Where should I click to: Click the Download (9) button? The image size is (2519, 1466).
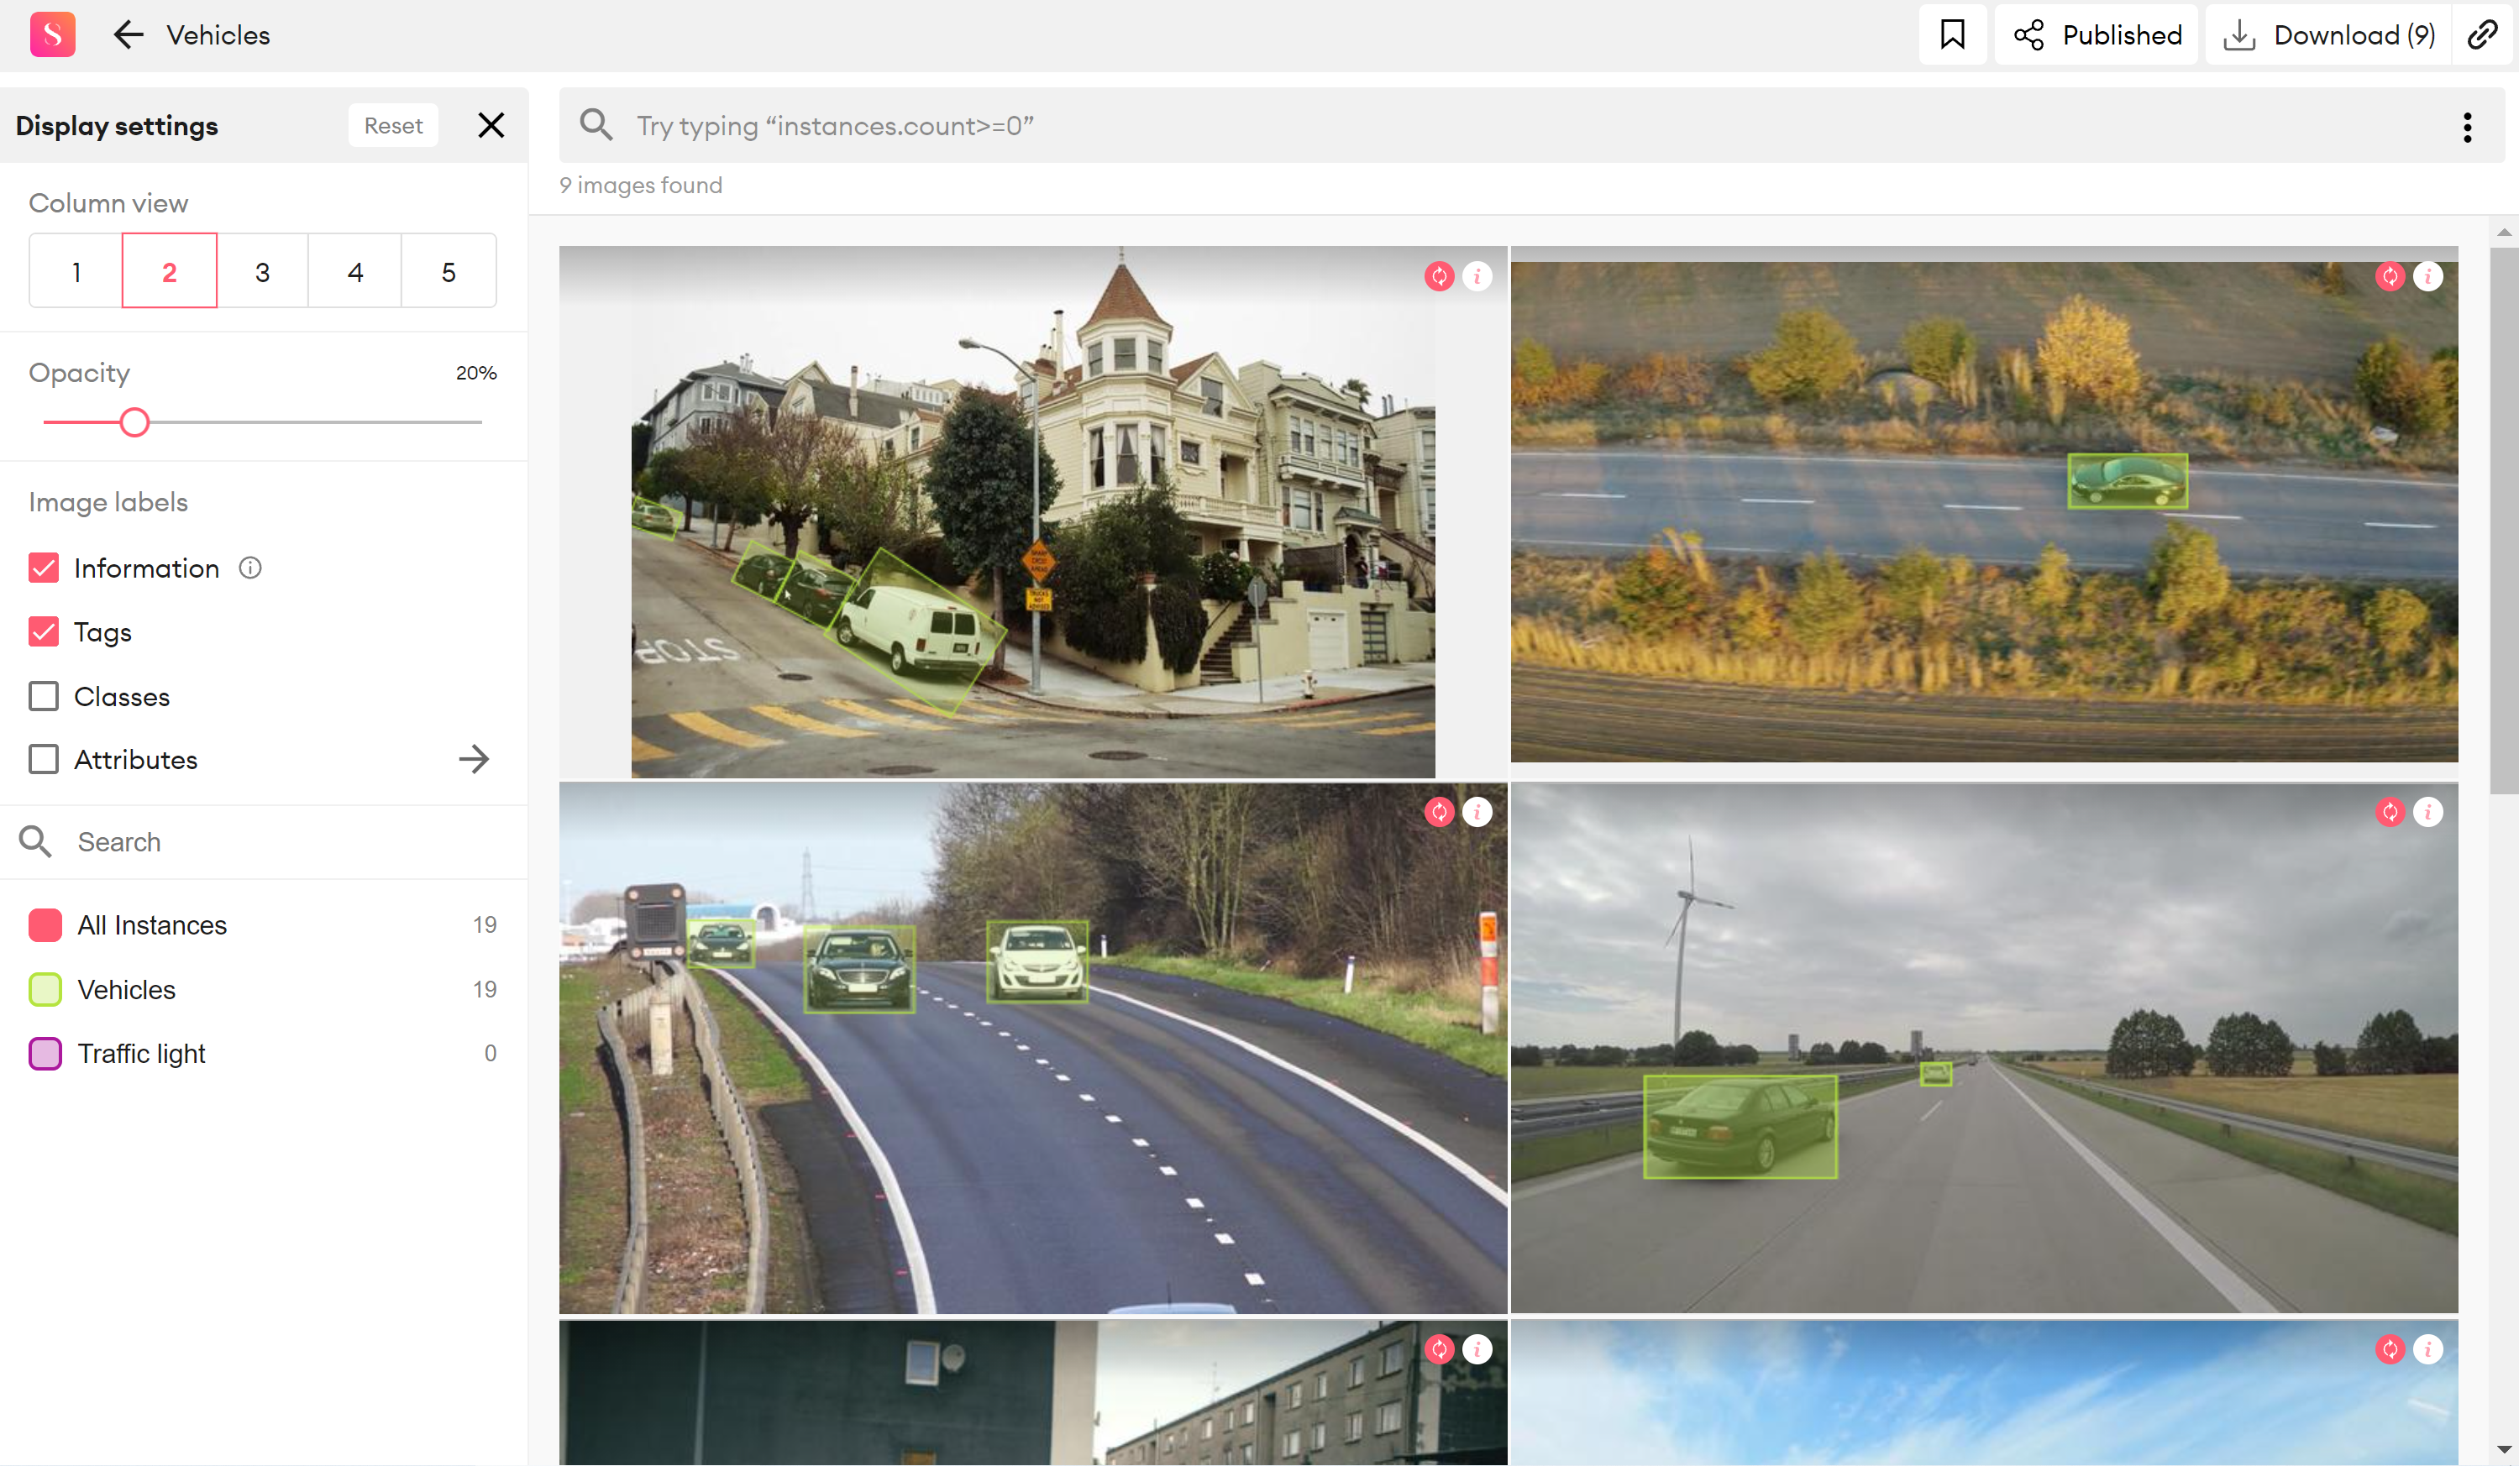tap(2328, 35)
